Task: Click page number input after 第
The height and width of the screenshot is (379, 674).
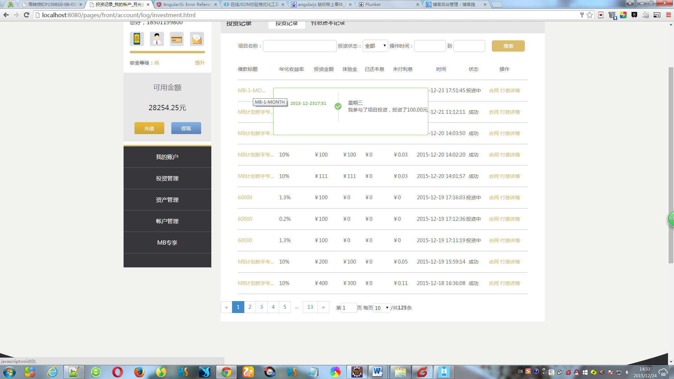Action: [x=349, y=308]
